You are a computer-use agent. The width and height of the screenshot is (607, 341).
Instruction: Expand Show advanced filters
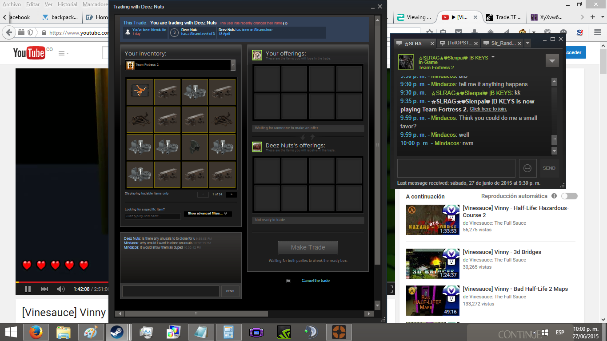[208, 214]
